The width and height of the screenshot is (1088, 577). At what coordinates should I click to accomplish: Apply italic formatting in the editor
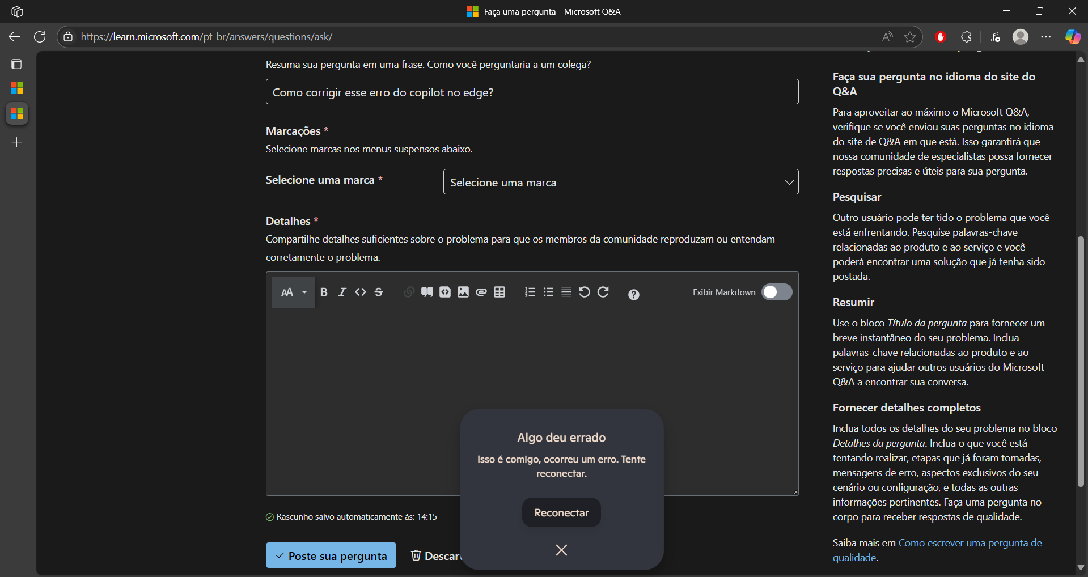(x=342, y=292)
